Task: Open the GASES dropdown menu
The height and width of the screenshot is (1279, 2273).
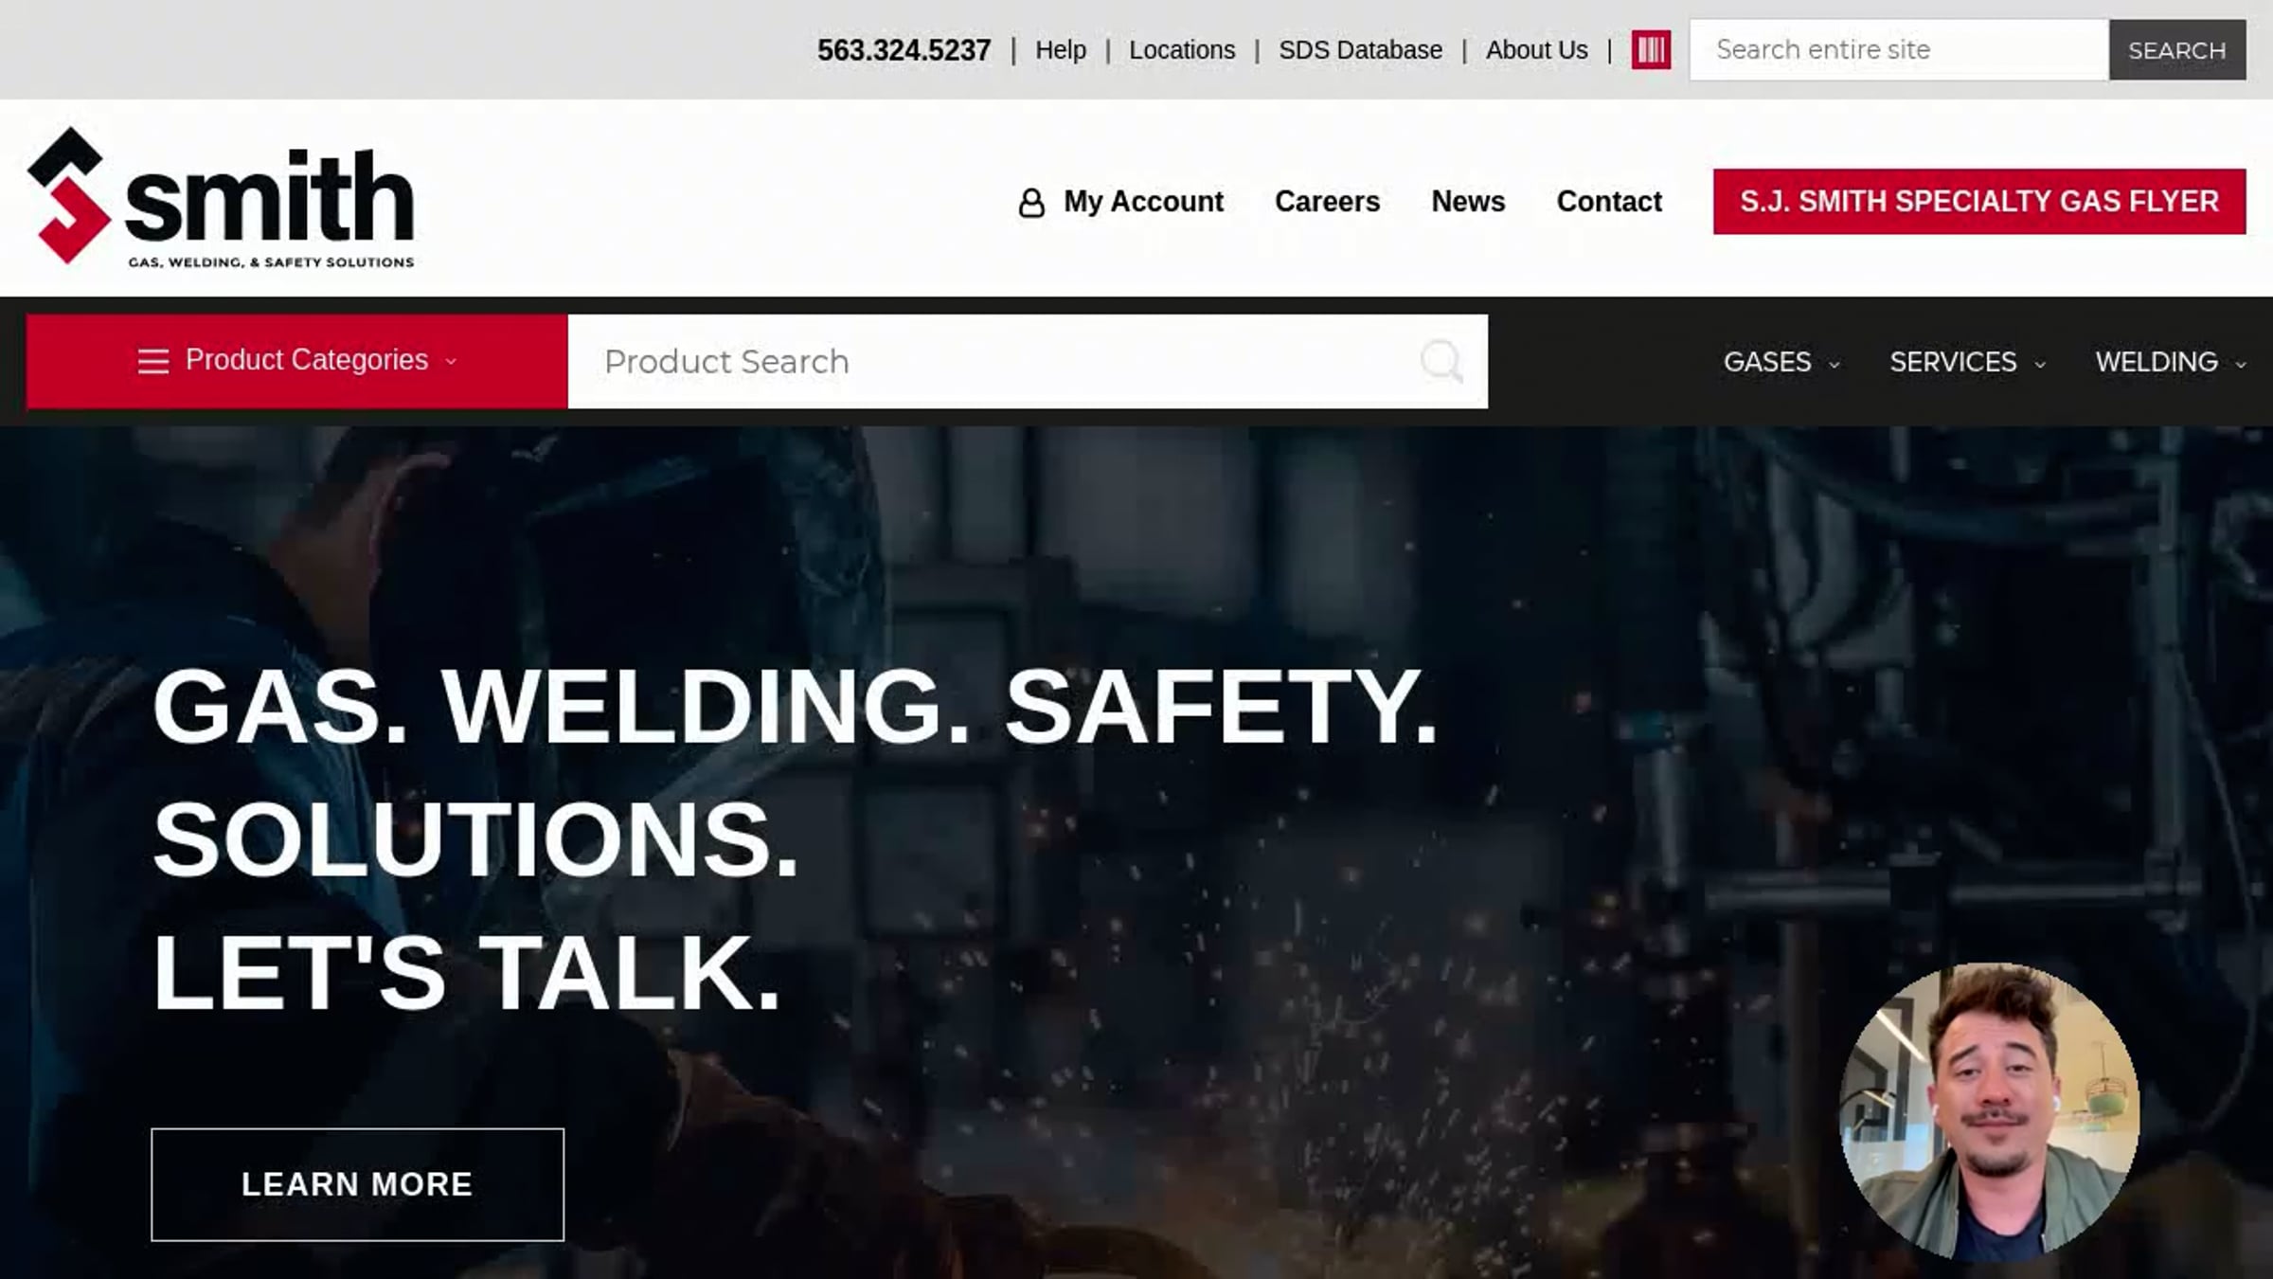Action: 1781,362
